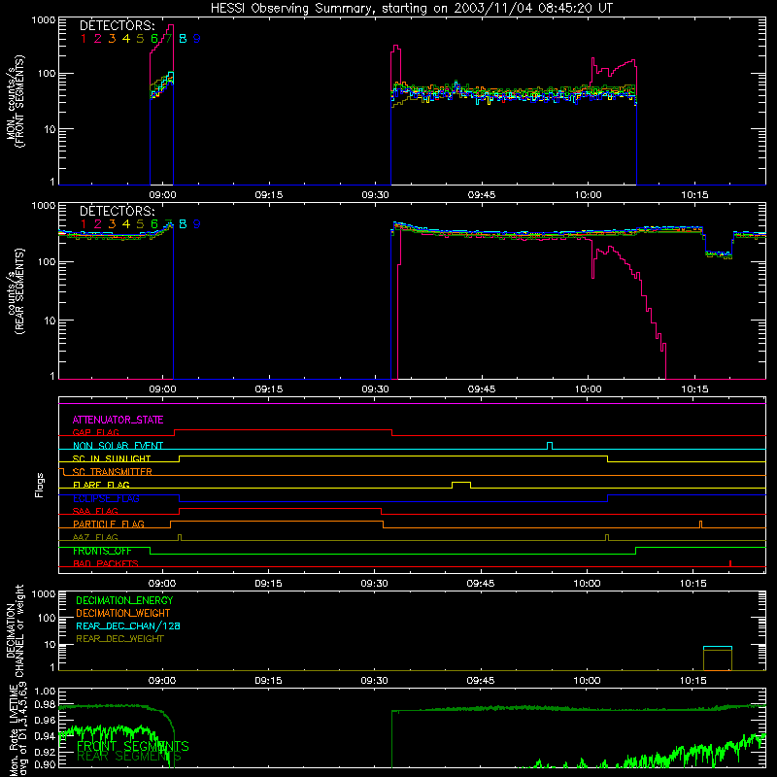This screenshot has width=777, height=777.
Task: Select the FRONTS_OFF flag label
Action: click(x=102, y=551)
